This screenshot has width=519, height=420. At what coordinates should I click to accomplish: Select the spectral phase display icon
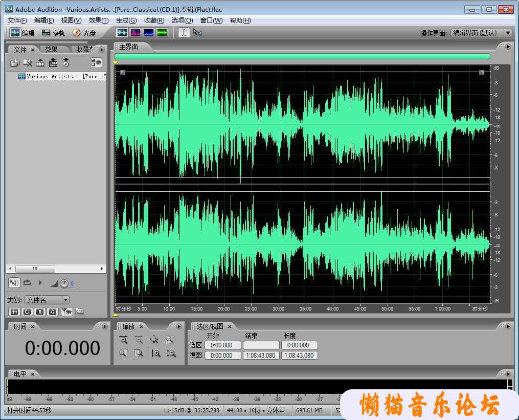pyautogui.click(x=162, y=32)
